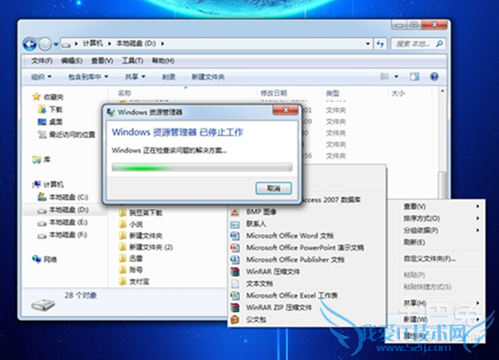Open the 共享 toolbar dropdown
The height and width of the screenshot is (360, 499).
point(135,77)
